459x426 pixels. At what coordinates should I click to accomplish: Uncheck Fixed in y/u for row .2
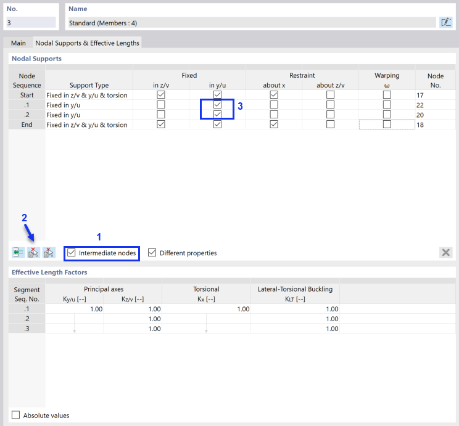click(217, 115)
